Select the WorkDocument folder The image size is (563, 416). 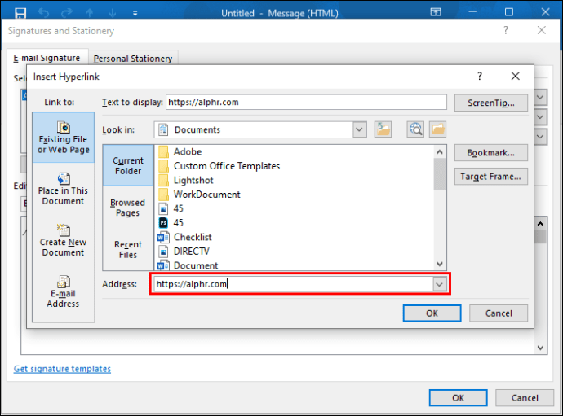(199, 195)
